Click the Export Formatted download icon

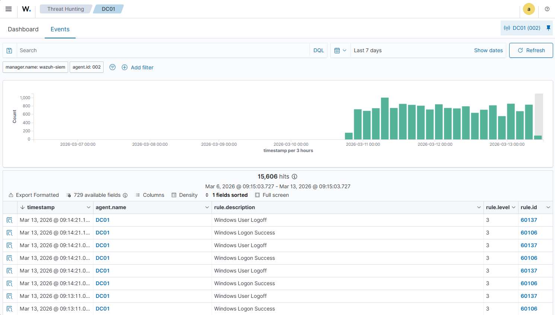pos(11,195)
